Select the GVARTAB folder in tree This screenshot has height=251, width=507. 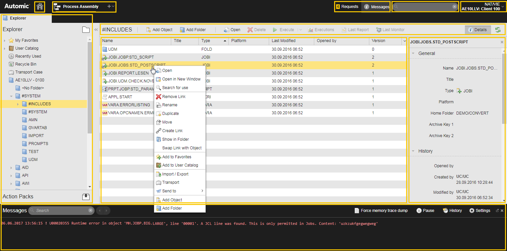tap(35, 128)
